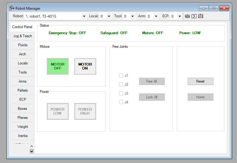Screen dimensions: 237x163
Task: Select POWER HIGH mode
Action: 85,111
